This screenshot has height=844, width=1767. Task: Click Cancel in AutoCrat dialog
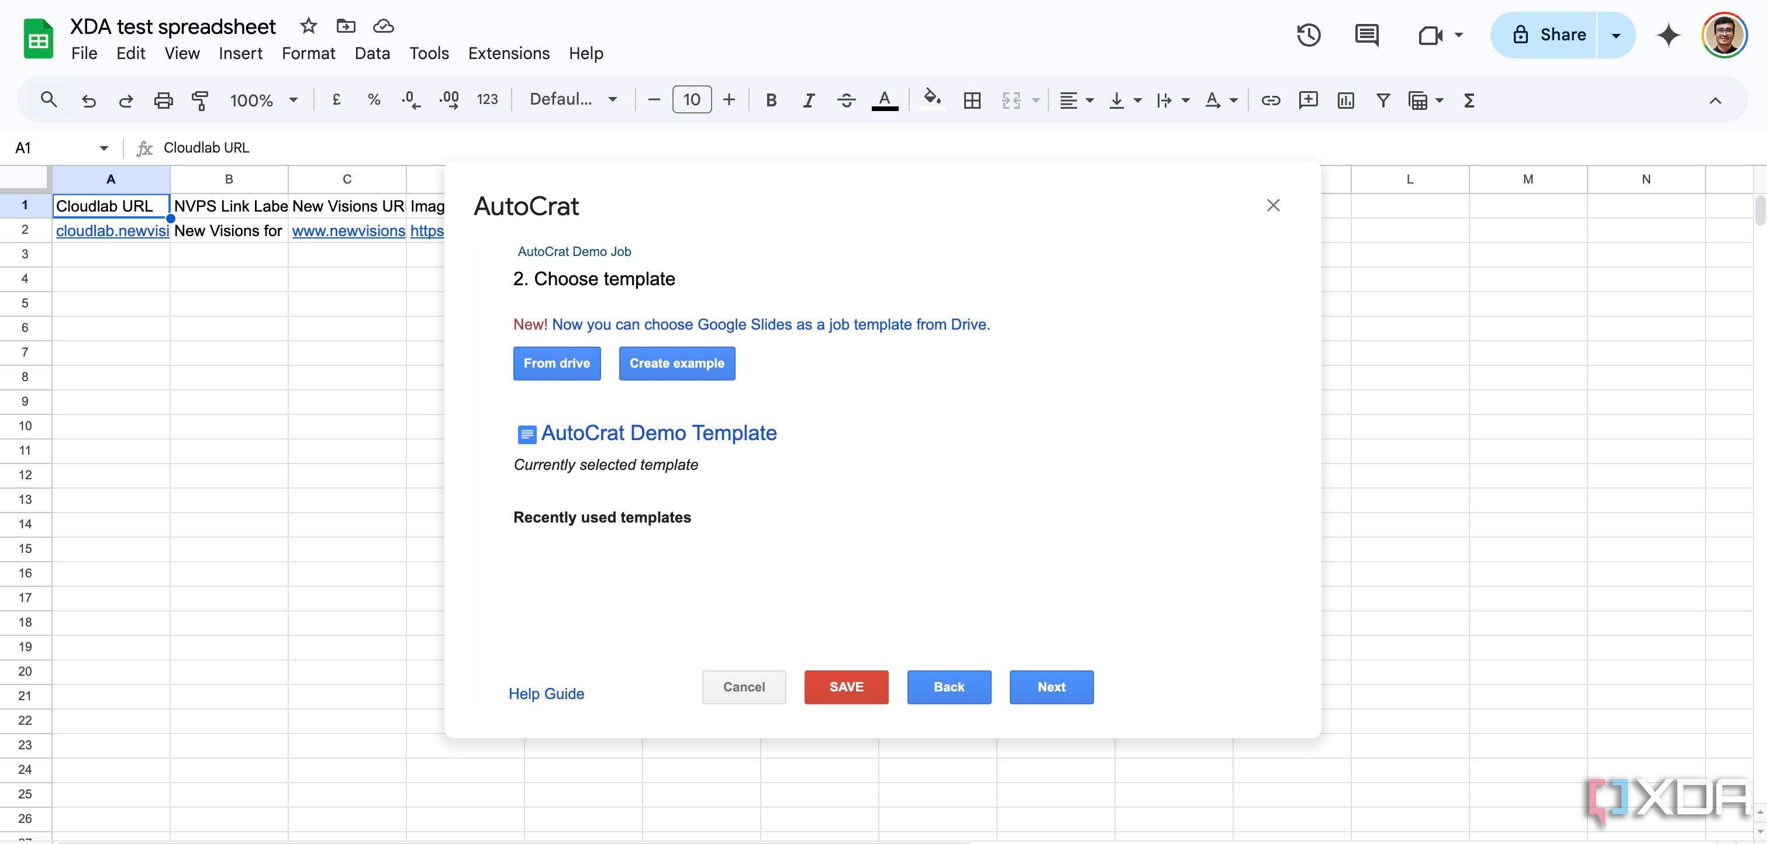[x=744, y=687]
